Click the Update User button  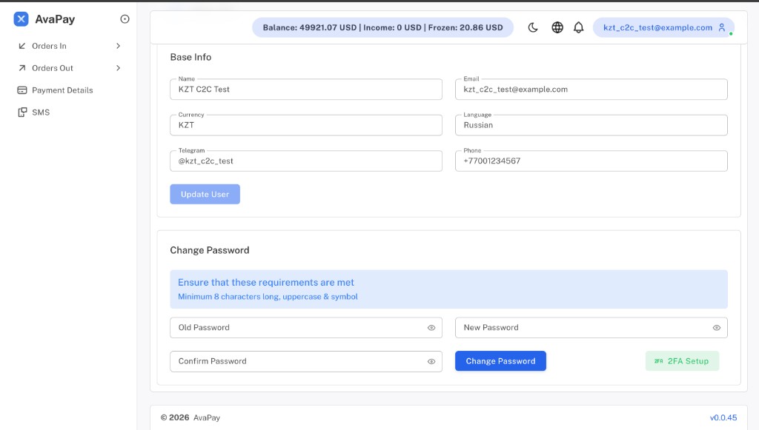205,194
